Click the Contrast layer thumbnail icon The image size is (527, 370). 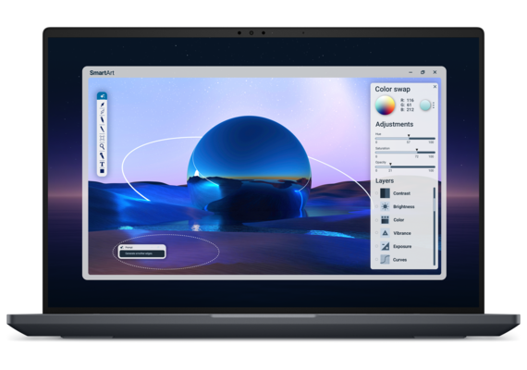point(385,193)
